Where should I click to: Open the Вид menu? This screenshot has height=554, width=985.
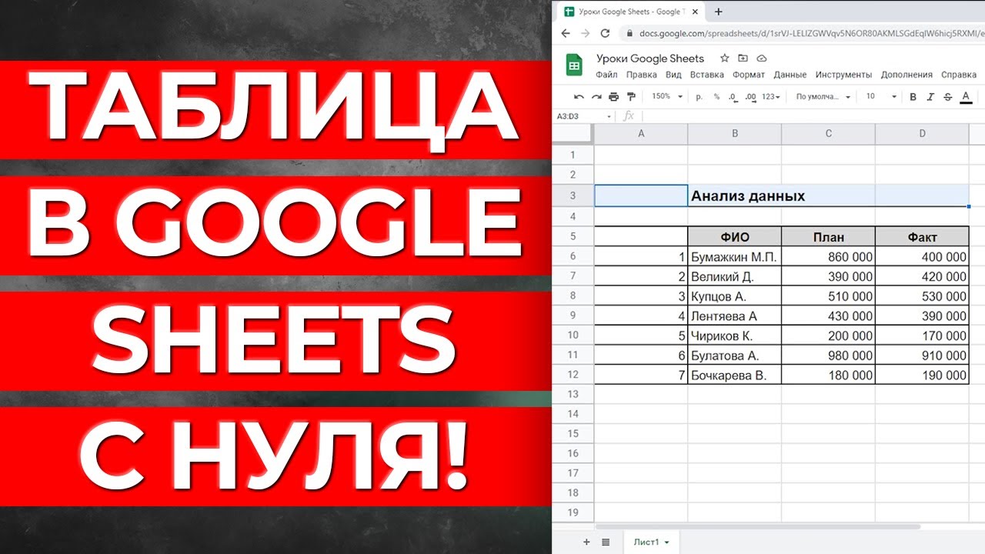[673, 75]
